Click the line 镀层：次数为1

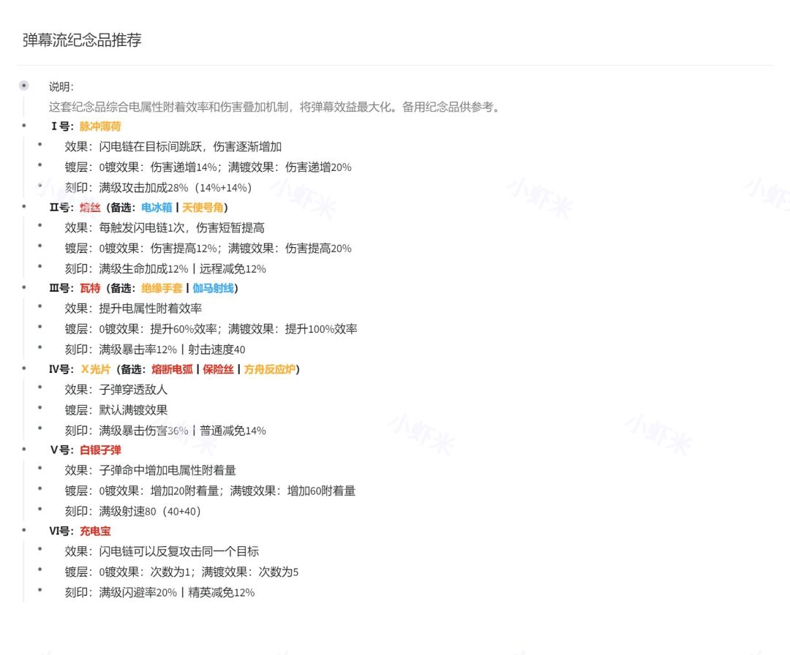pyautogui.click(x=181, y=572)
